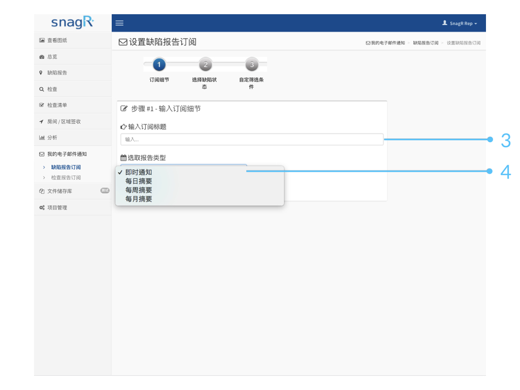
Task: Open 查看图纸 in the sidebar
Action: (73, 40)
